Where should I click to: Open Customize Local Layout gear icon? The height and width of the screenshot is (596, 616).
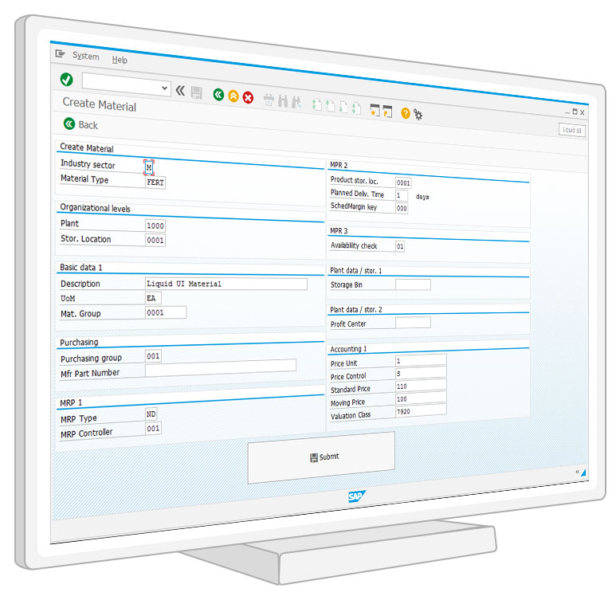[x=418, y=115]
